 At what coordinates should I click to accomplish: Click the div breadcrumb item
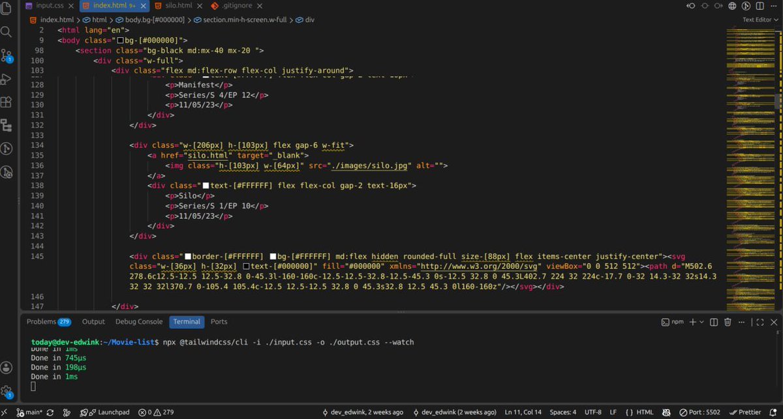(305, 20)
